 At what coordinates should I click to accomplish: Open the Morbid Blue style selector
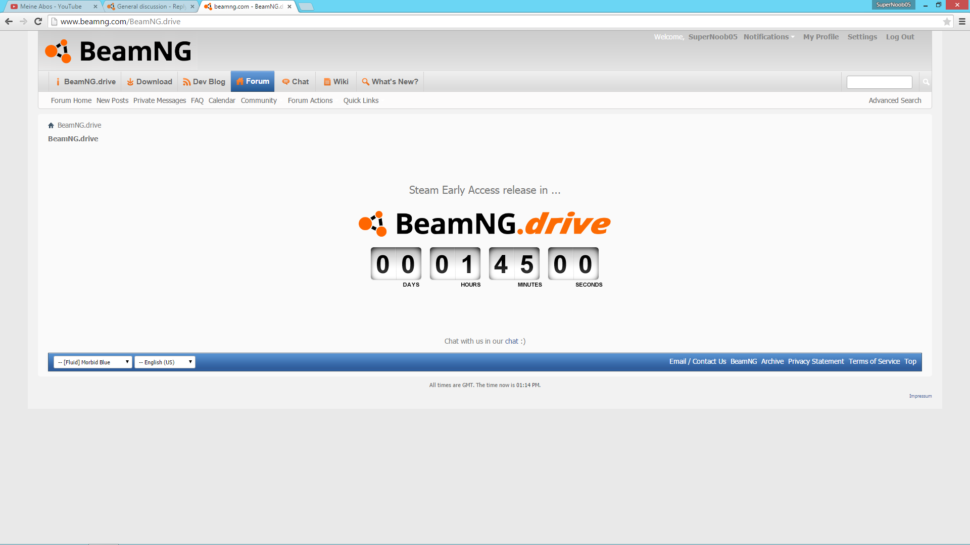click(93, 362)
